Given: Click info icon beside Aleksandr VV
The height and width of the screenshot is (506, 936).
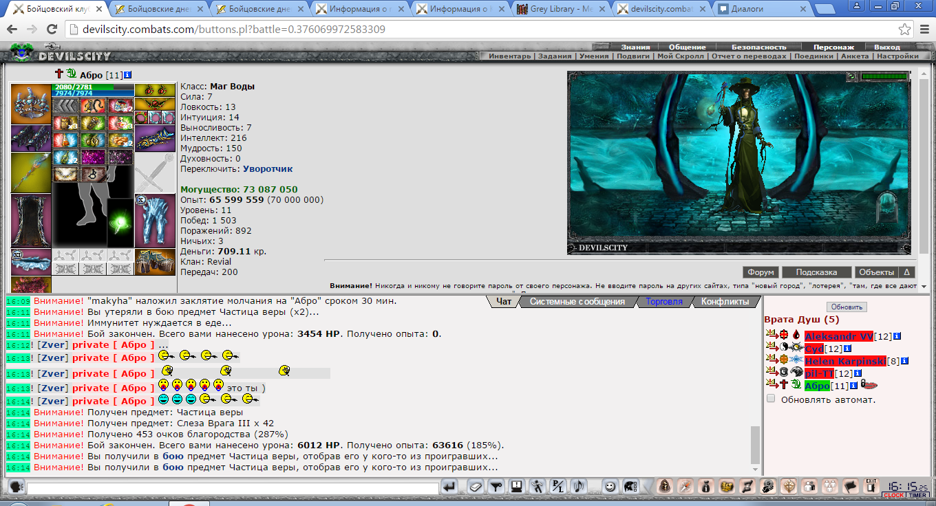Looking at the screenshot, I should (897, 336).
